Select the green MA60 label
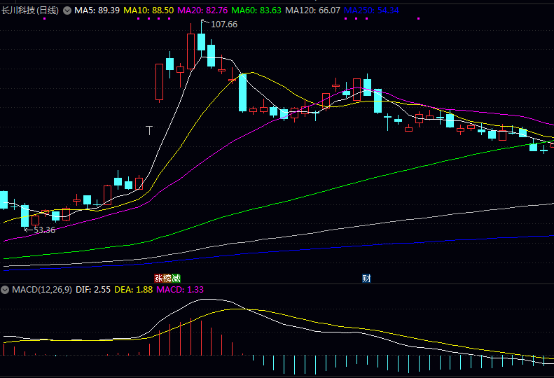The width and height of the screenshot is (554, 378). click(256, 10)
